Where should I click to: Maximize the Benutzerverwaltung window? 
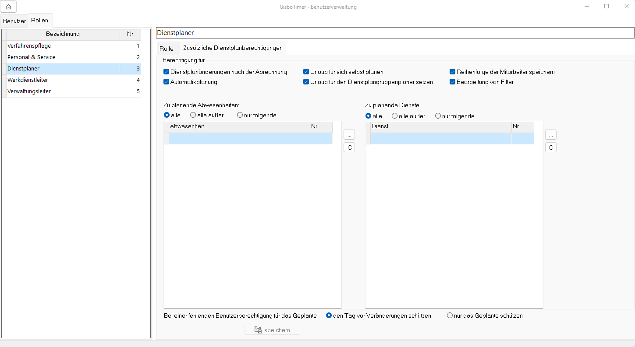click(607, 7)
